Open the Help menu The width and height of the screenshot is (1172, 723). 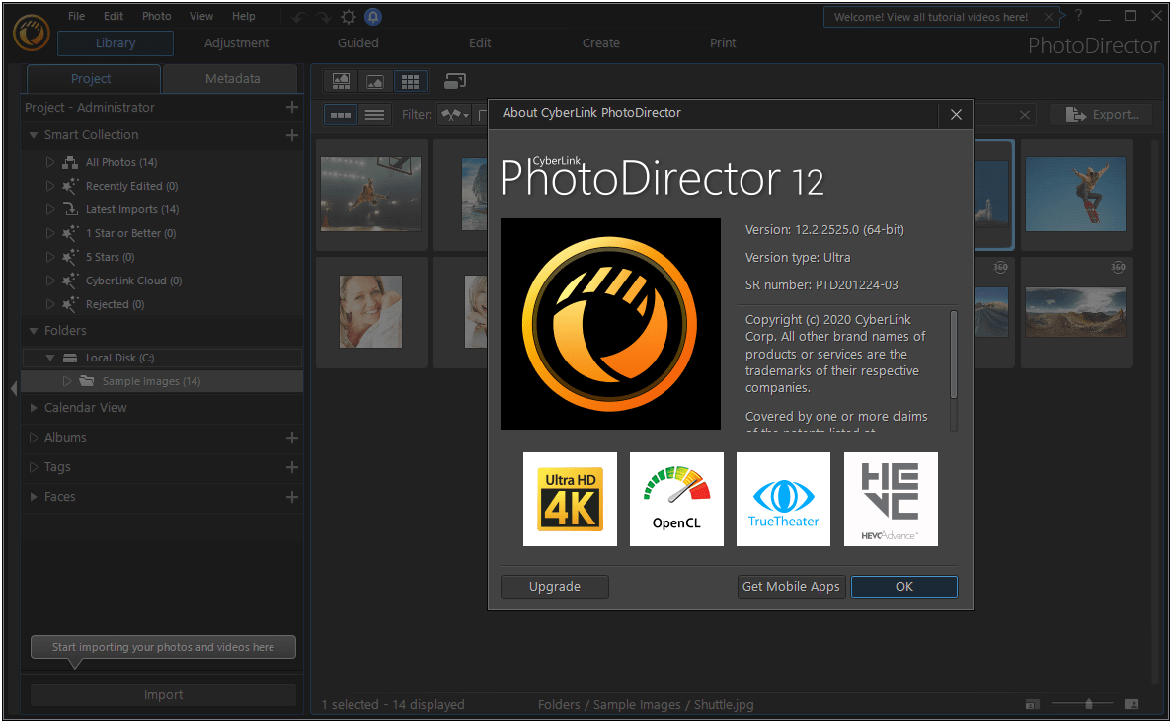click(244, 16)
